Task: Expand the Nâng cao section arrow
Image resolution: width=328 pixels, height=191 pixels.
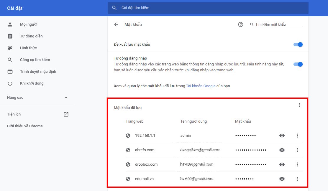Action: (66, 98)
